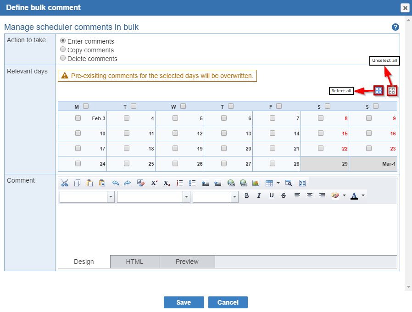
Task: Align comment text to the right
Action: 322,195
